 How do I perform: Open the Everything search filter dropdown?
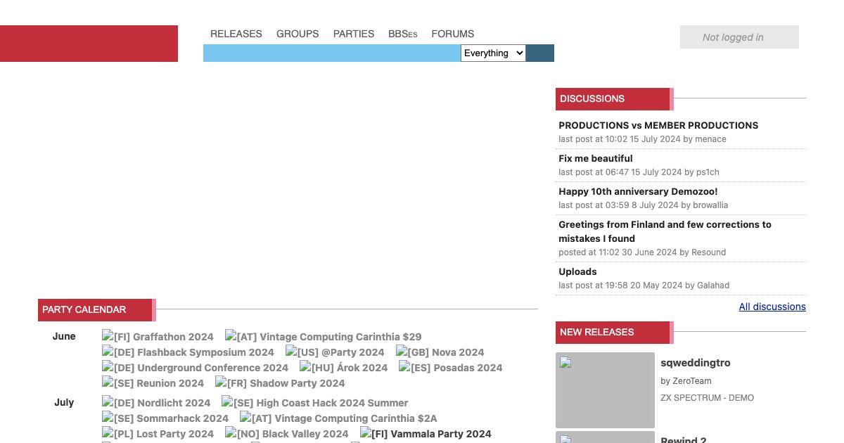(493, 53)
